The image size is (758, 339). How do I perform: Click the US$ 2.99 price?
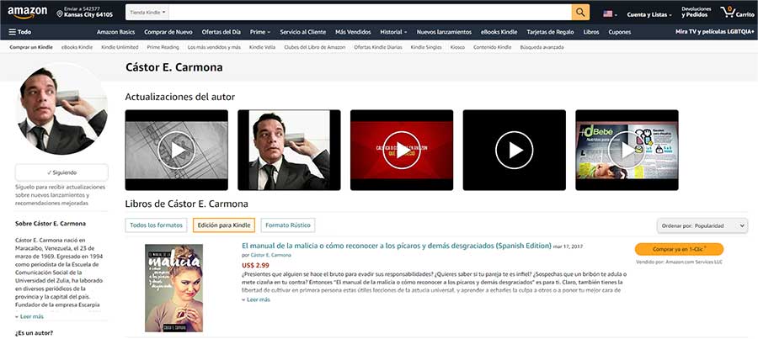(255, 265)
